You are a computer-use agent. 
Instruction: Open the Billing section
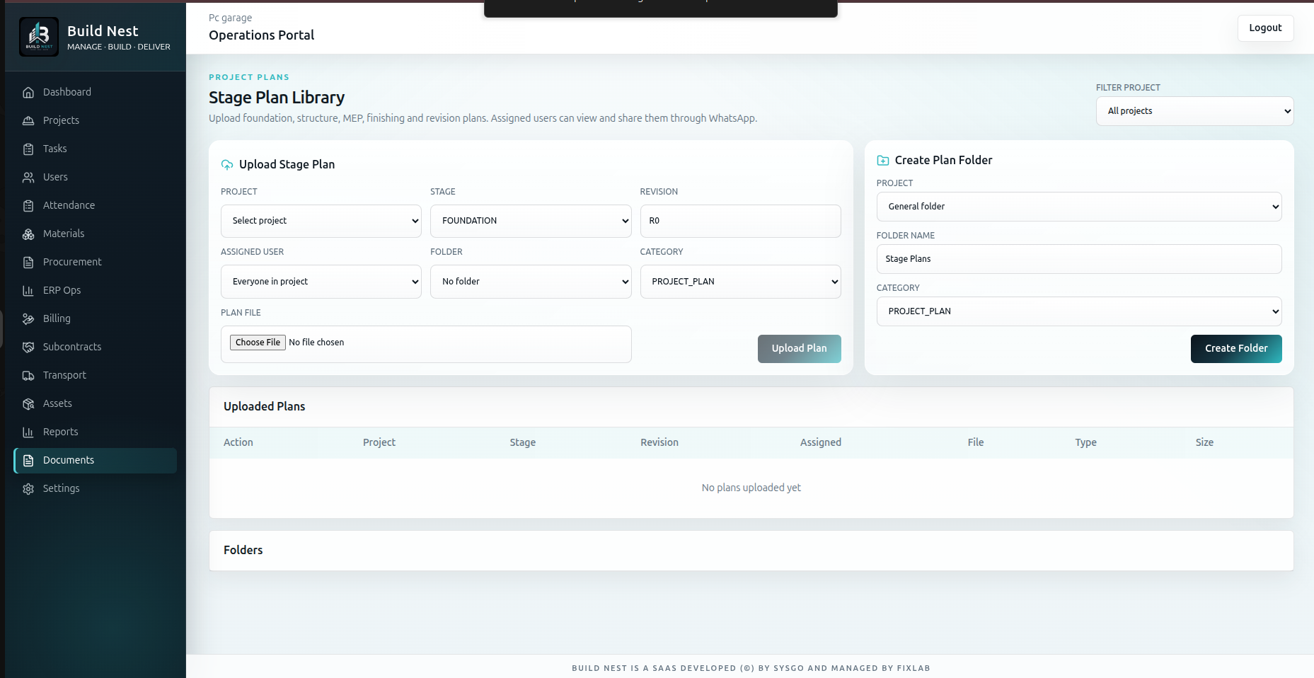click(95, 318)
